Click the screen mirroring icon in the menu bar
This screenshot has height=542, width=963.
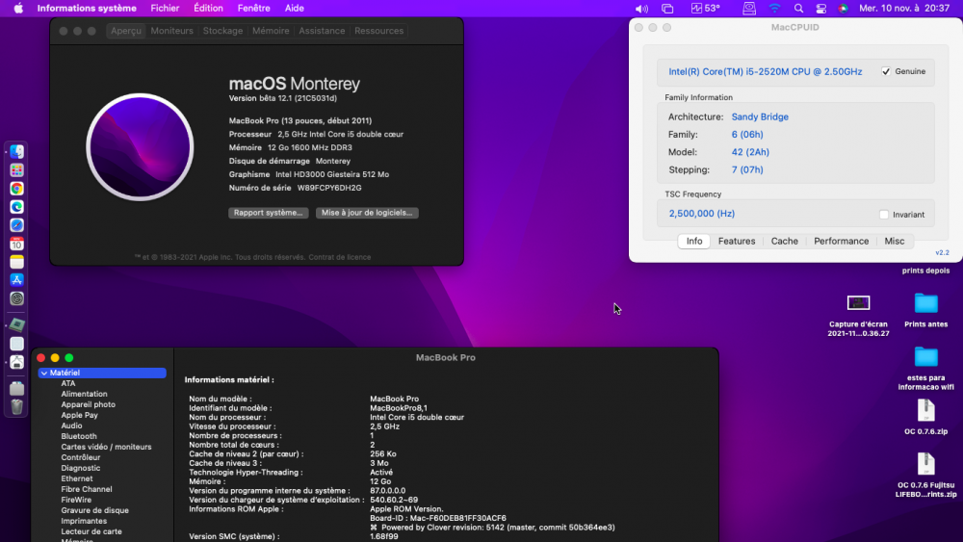667,9
